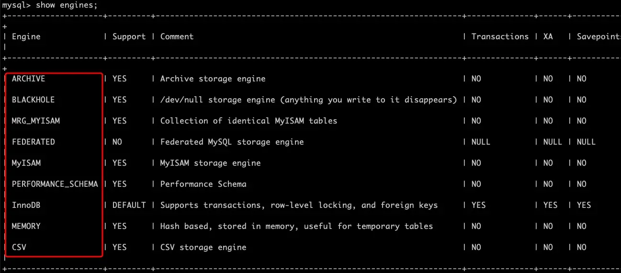Click the DEFAULT support value for InnoDB
The height and width of the screenshot is (273, 621).
pos(129,205)
